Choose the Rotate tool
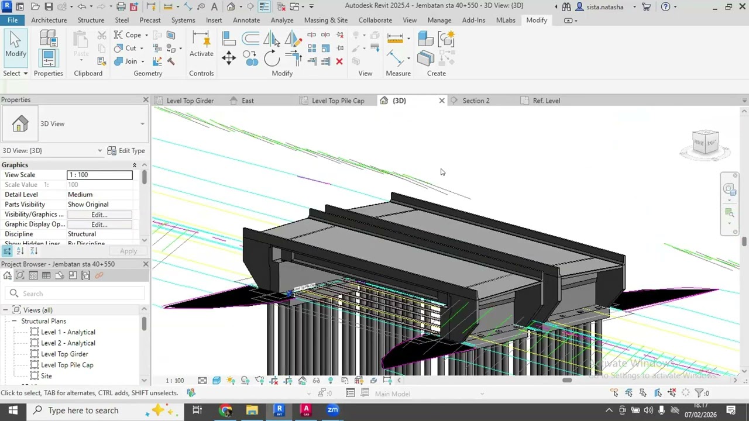 click(x=272, y=58)
